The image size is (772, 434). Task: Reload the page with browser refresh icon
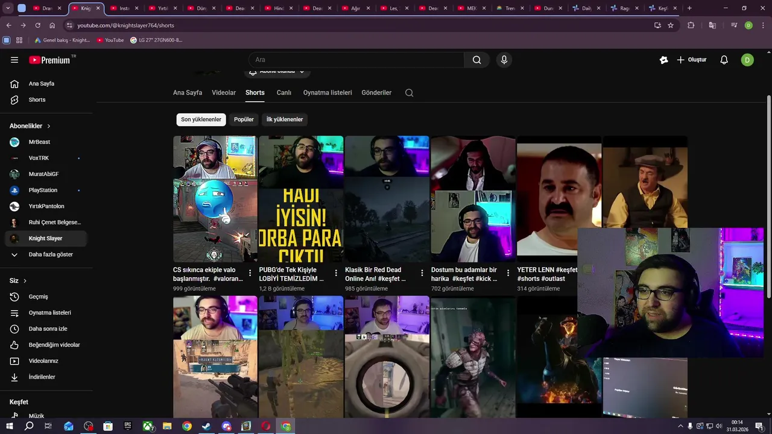[37, 25]
